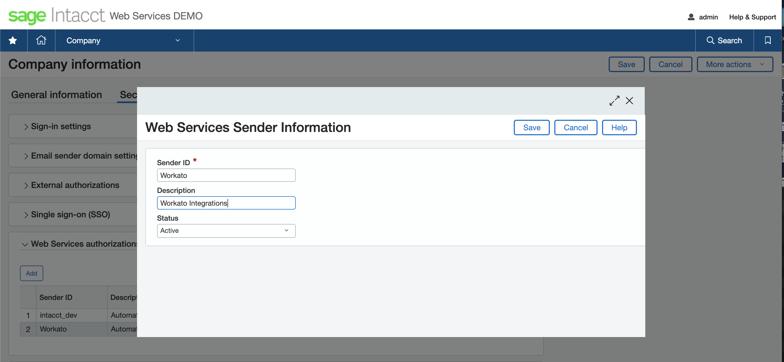Viewport: 784px width, 362px height.
Task: Click Cancel button in modal
Action: pyautogui.click(x=575, y=127)
